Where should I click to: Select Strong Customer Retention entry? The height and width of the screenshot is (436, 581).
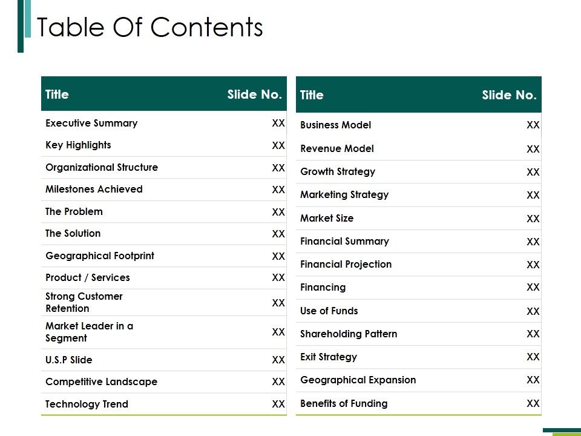tap(84, 302)
